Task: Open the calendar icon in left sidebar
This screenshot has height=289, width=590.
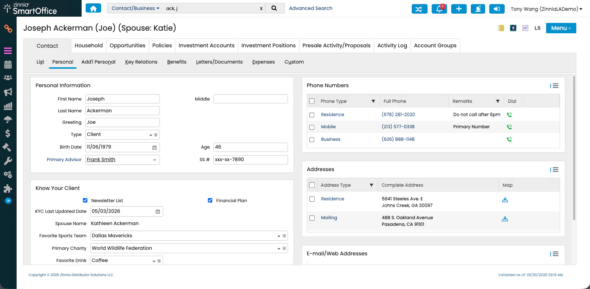Action: (x=8, y=65)
